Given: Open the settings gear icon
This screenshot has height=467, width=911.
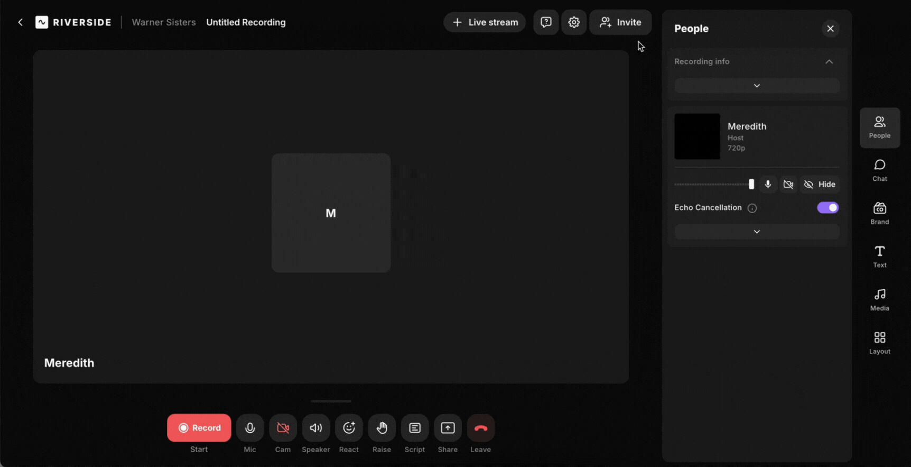Looking at the screenshot, I should pos(574,22).
